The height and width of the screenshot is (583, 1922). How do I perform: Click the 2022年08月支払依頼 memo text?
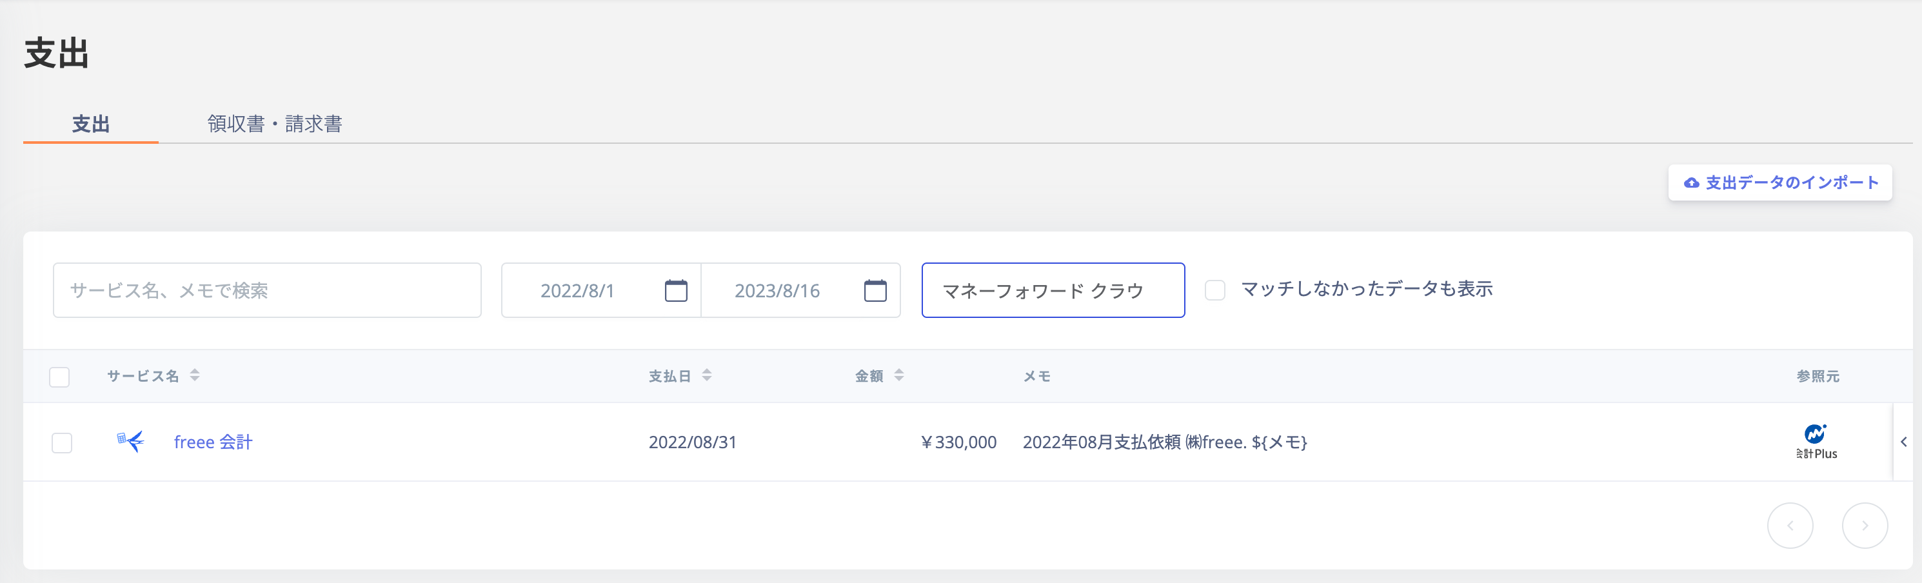[x=1165, y=442]
